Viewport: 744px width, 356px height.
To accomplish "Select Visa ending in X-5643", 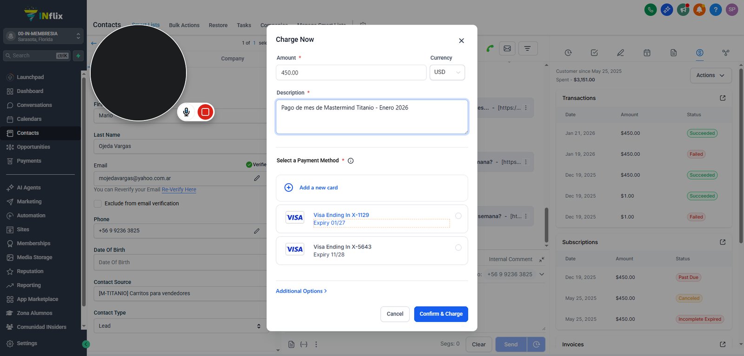I will point(372,250).
